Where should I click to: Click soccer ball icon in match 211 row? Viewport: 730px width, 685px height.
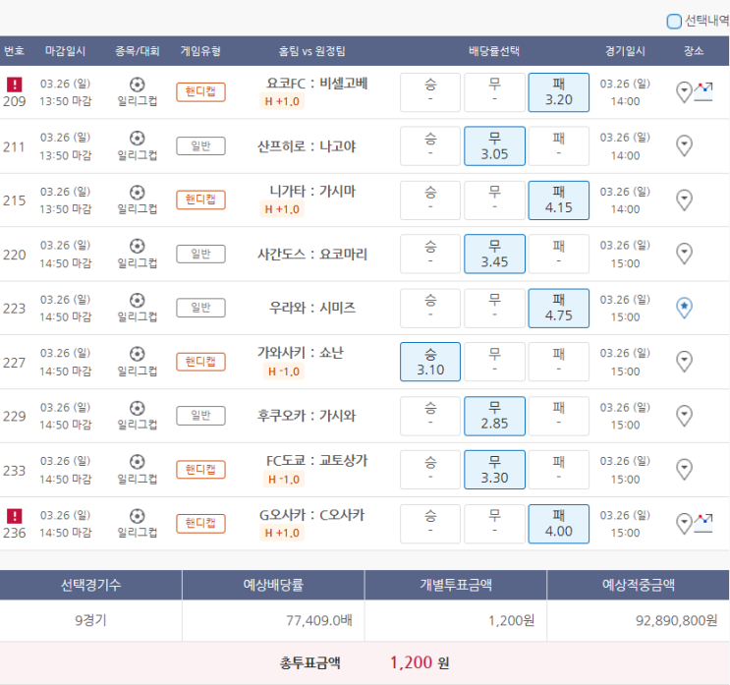click(x=137, y=138)
